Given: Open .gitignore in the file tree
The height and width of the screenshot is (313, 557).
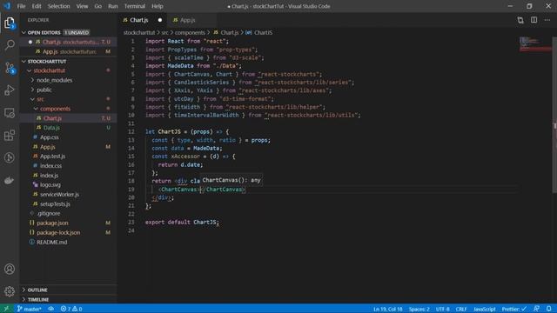Looking at the screenshot, I should [x=49, y=213].
